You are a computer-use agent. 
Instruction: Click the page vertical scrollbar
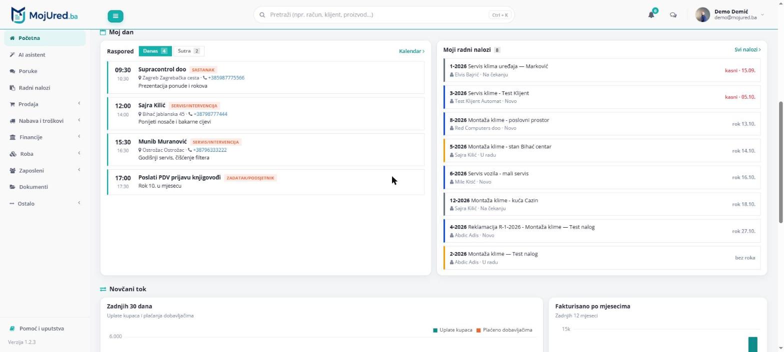[781, 162]
